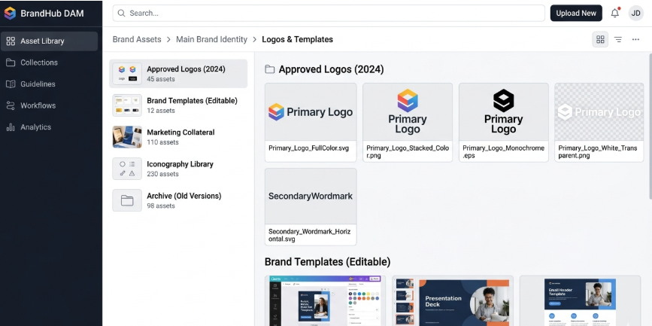Open the Presentation Deck template thumbnail
652x326 pixels.
coord(453,300)
